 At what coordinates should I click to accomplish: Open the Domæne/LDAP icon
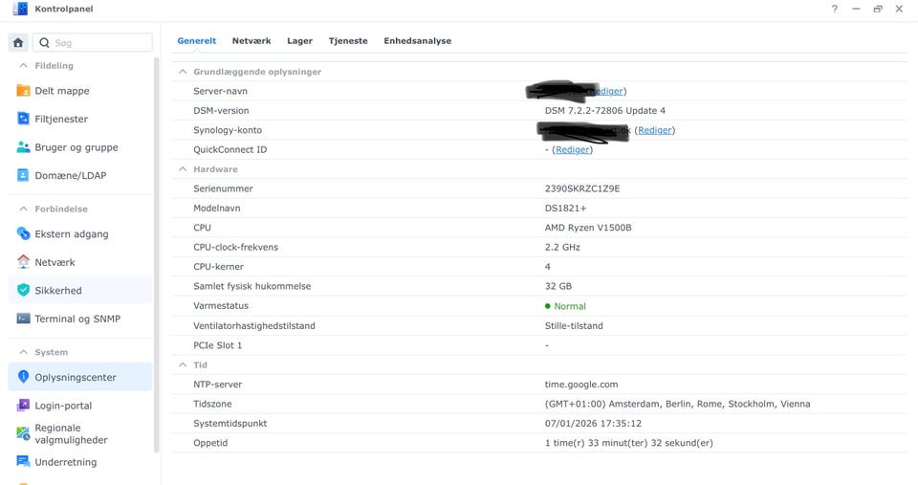(x=23, y=175)
